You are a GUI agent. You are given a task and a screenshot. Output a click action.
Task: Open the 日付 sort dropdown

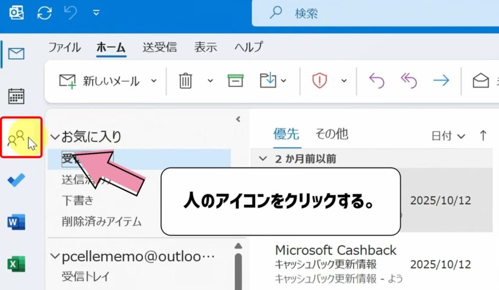448,136
